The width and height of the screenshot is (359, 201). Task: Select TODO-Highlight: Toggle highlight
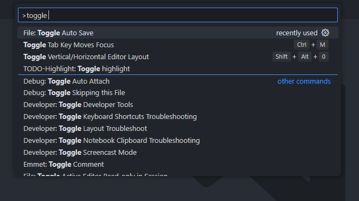pos(178,68)
